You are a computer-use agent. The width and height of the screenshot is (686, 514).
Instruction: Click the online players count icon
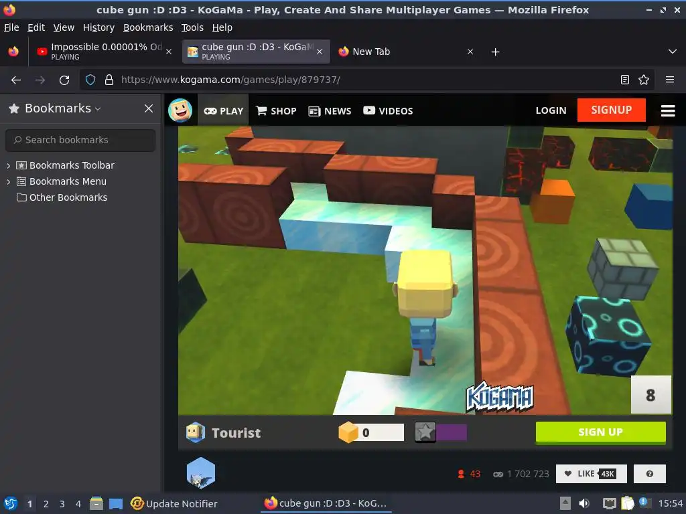pos(461,474)
